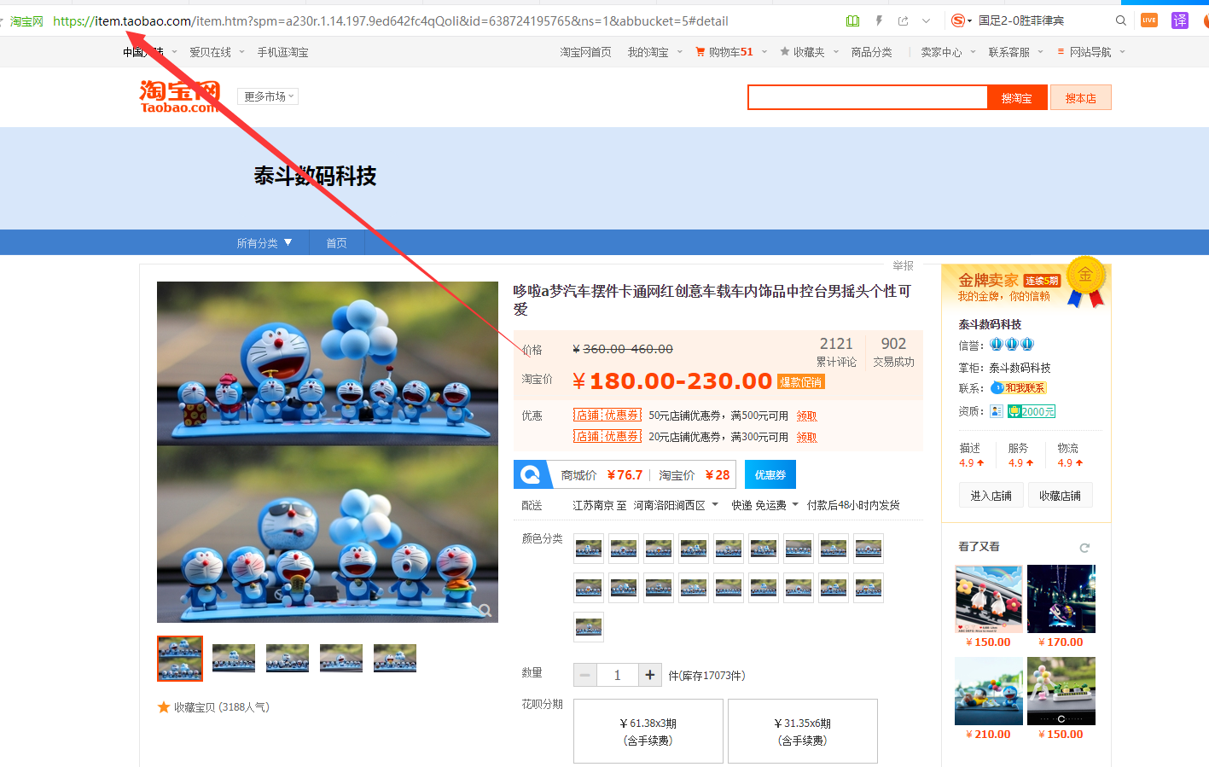Expand the 联系客服 dropdown
Screen dimensions: 1209x767
[x=1015, y=52]
